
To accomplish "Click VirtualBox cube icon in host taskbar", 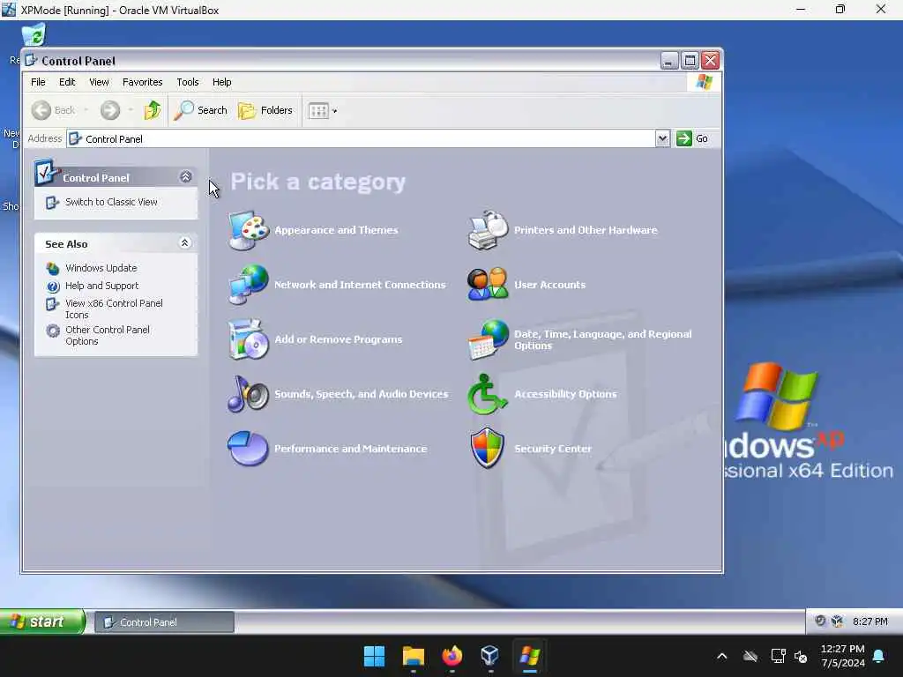I will click(x=490, y=656).
